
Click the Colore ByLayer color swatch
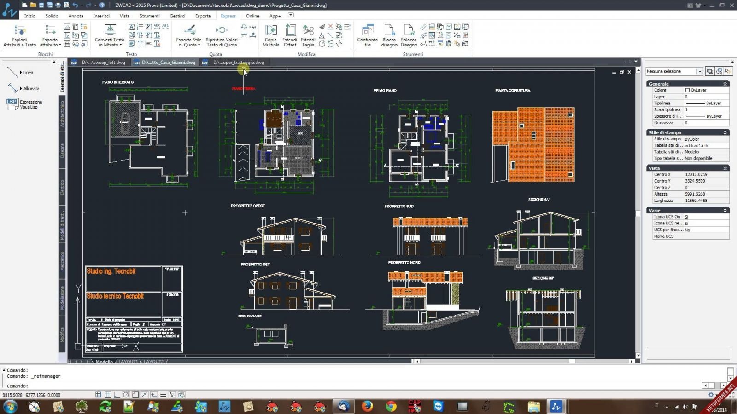(x=687, y=90)
